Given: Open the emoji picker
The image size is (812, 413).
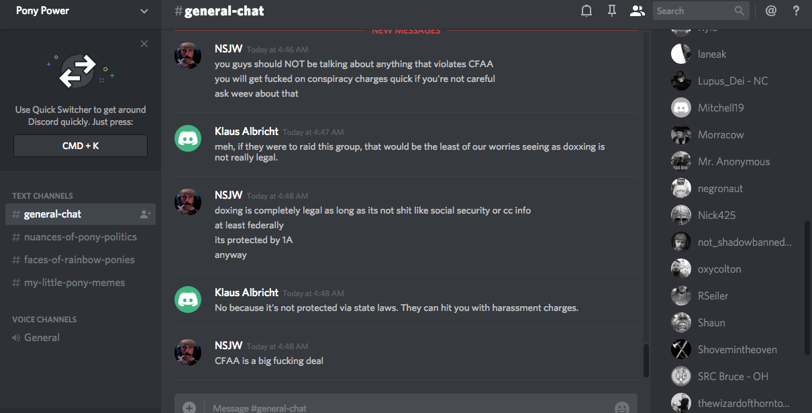Looking at the screenshot, I should coord(622,407).
